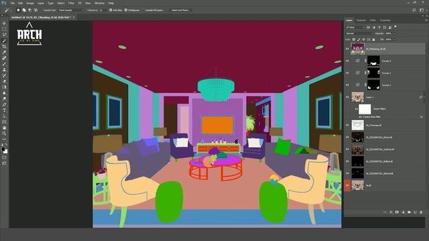
Task: Open the workspace switcher icon
Action: pos(422,10)
